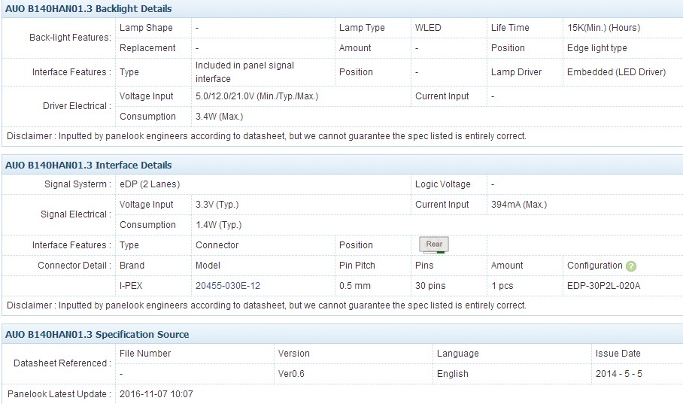Click the 'Brand' column header
683x404 pixels.
pos(132,266)
